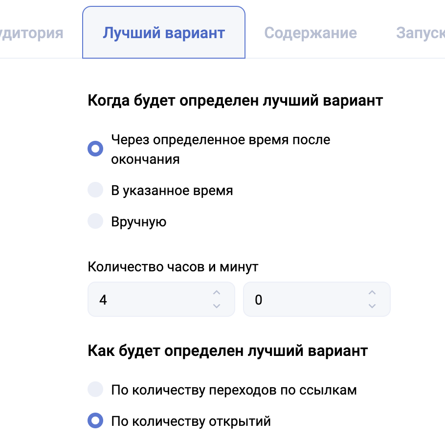The height and width of the screenshot is (441, 445).
Task: Click the 'По количеству открытий' label text
Action: click(x=191, y=420)
